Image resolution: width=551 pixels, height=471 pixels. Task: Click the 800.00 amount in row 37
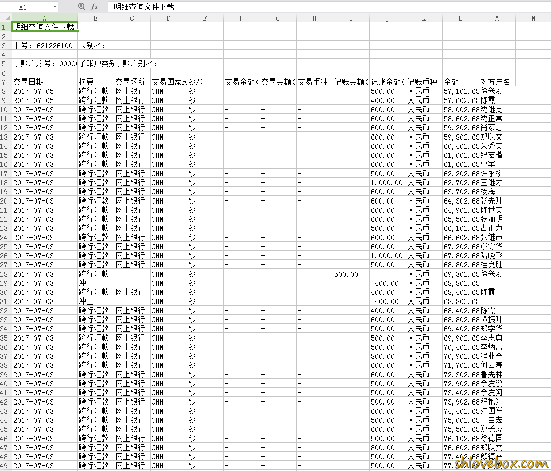(x=387, y=356)
